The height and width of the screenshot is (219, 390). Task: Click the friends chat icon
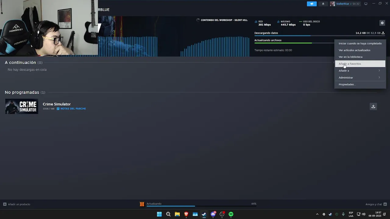[x=385, y=204]
